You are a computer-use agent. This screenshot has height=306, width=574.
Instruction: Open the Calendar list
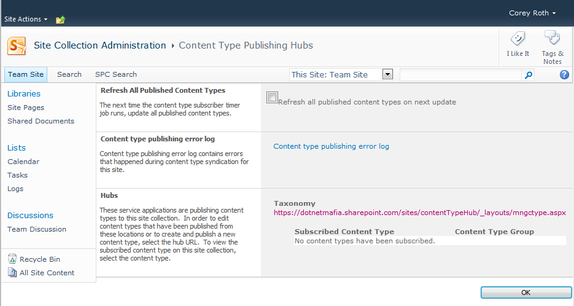[x=23, y=162]
